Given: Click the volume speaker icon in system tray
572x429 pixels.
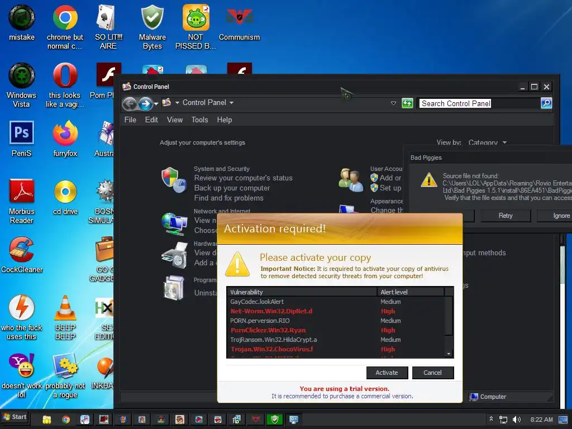Looking at the screenshot, I should pyautogui.click(x=517, y=420).
